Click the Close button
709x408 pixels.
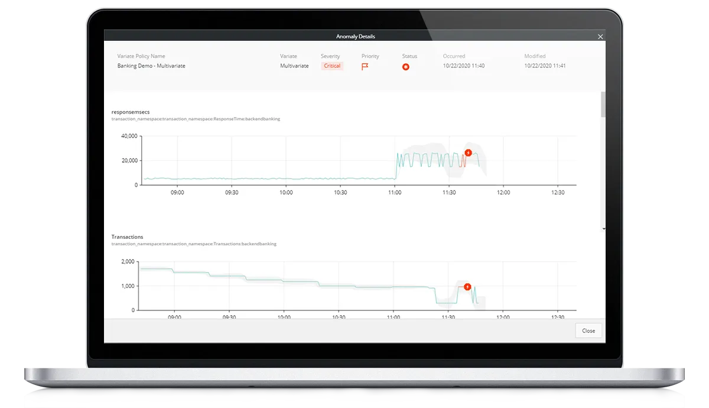pos(588,331)
